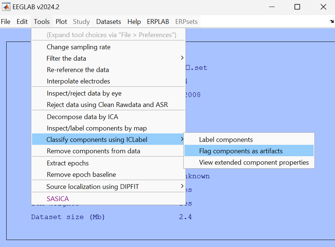Open the ERPsets menu
This screenshot has height=247, width=335.
coord(186,22)
